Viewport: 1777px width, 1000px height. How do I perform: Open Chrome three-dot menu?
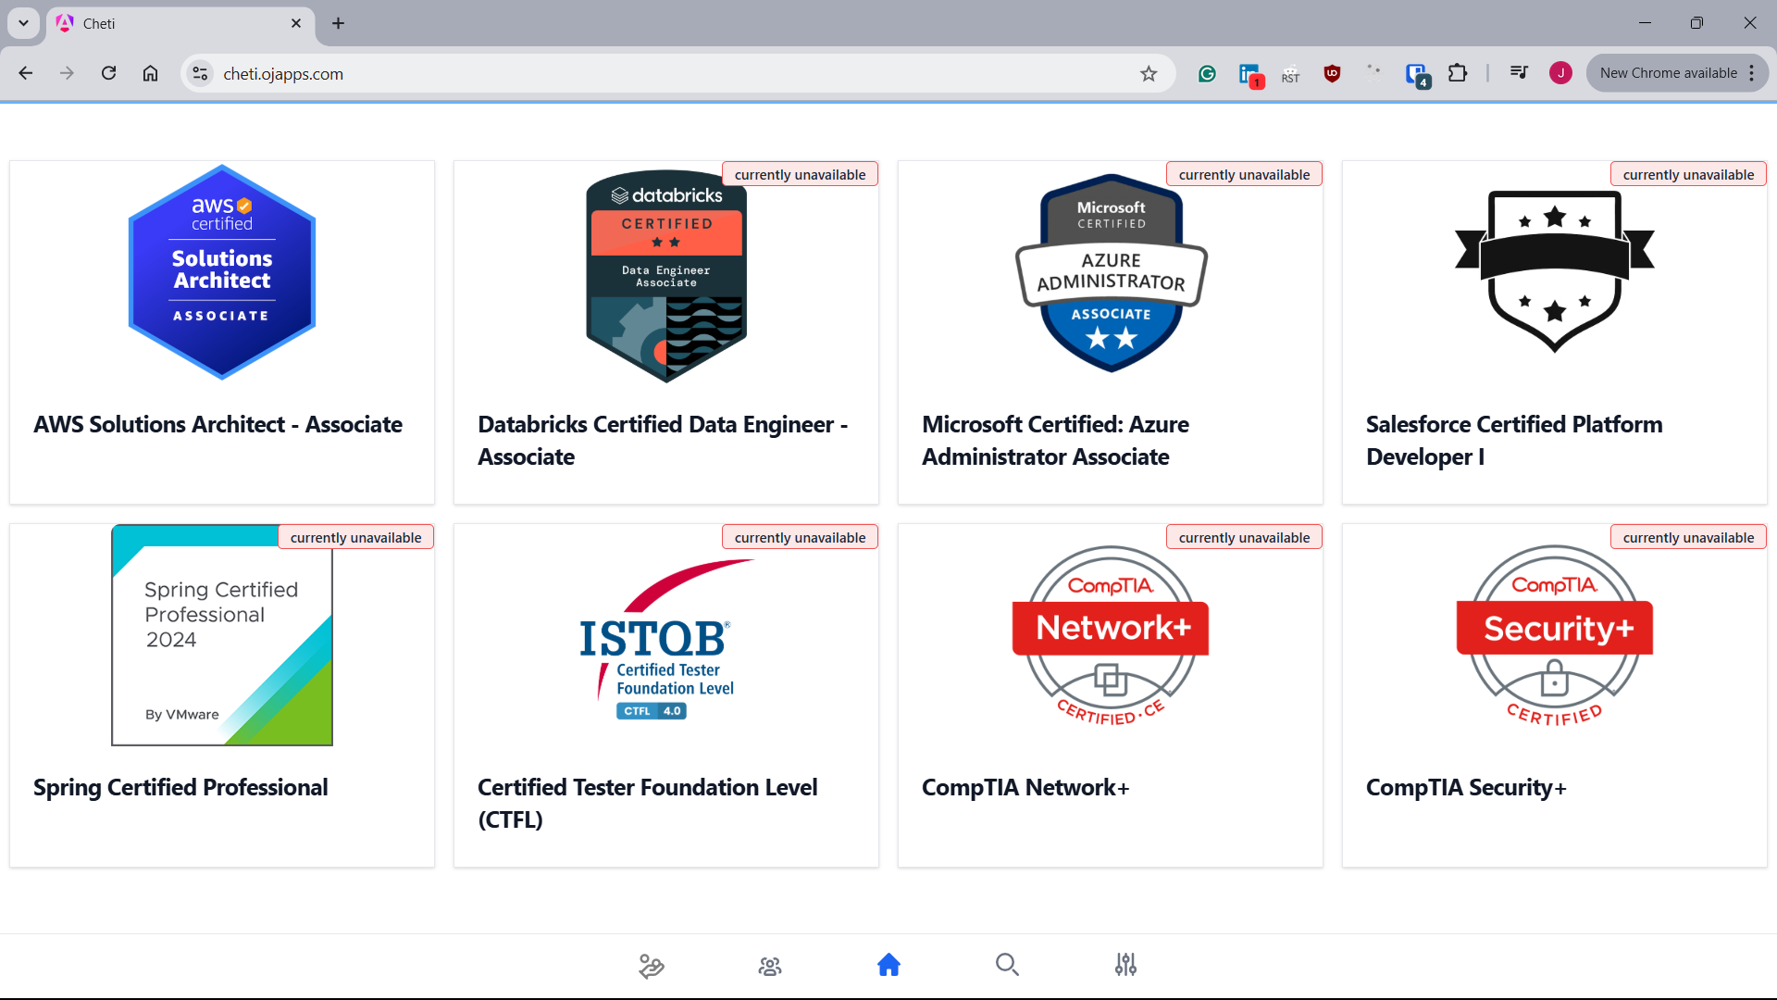click(1752, 73)
